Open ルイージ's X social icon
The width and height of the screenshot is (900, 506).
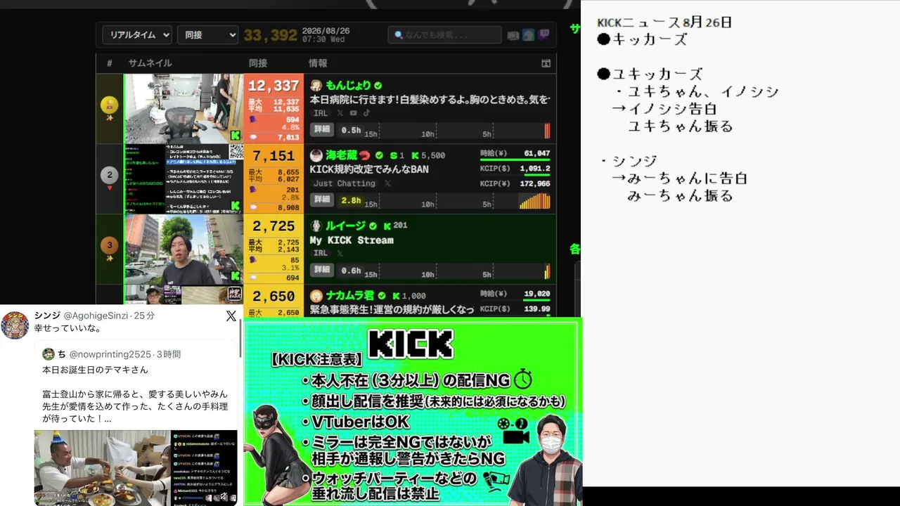[x=340, y=254]
